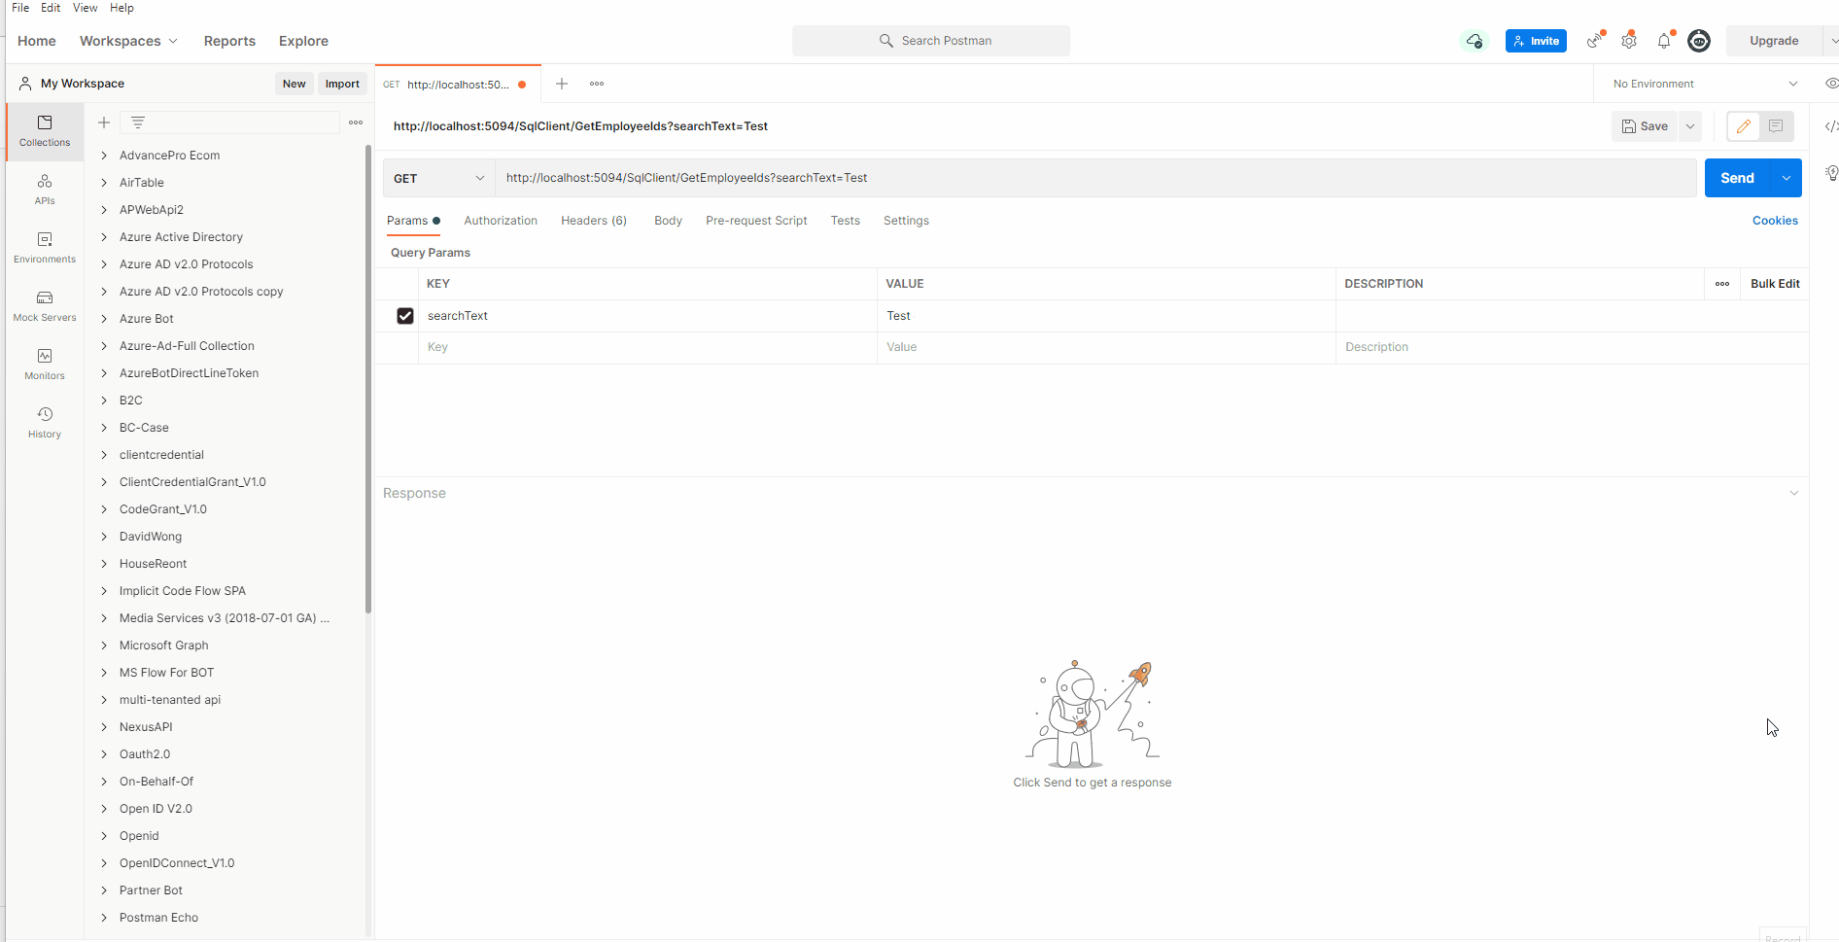This screenshot has width=1839, height=942.
Task: Click the collections filter icon
Action: tap(138, 122)
